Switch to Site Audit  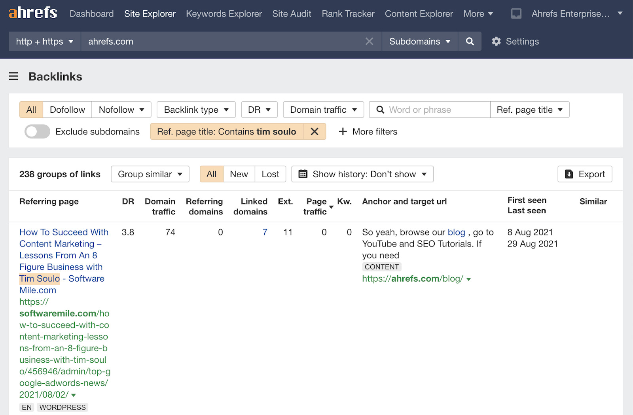(x=292, y=14)
